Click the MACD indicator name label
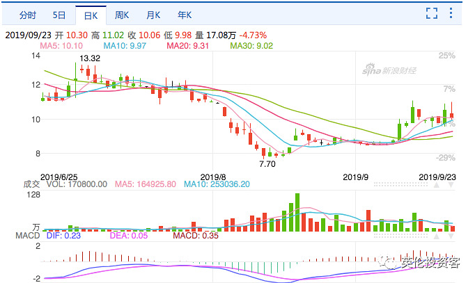Image resolution: width=475 pixels, height=283 pixels. (x=14, y=236)
